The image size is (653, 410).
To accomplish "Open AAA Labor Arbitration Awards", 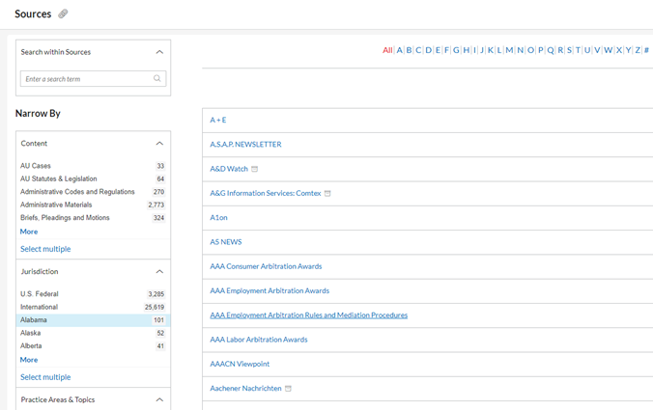I will (259, 340).
